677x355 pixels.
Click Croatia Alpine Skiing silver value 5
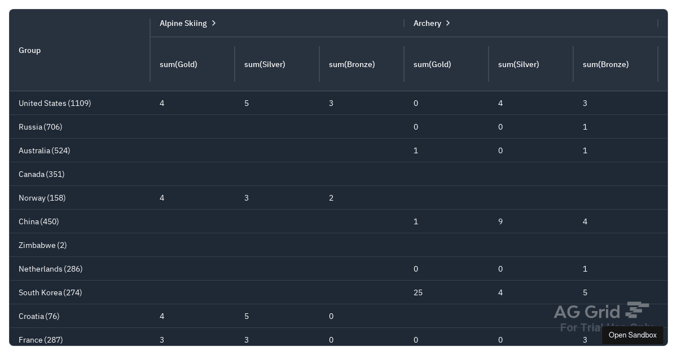click(247, 316)
